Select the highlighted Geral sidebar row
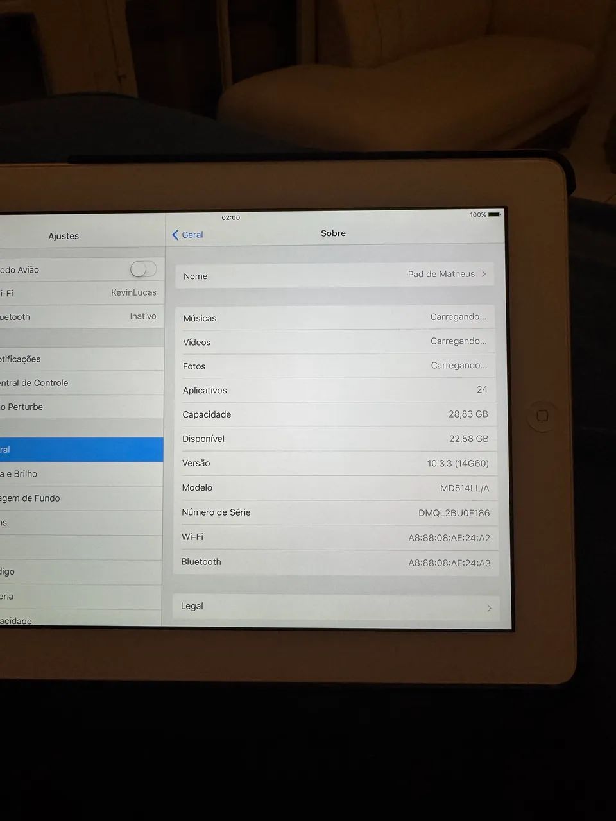This screenshot has width=616, height=821. tap(81, 450)
